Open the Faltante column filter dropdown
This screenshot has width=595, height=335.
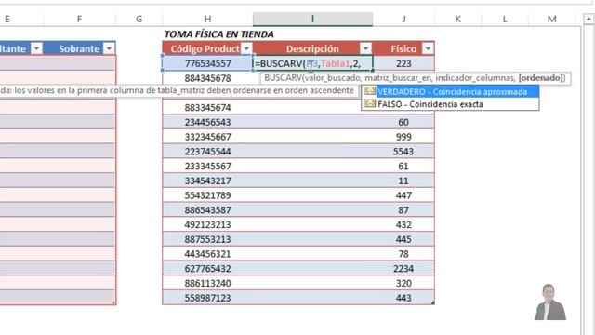(x=37, y=48)
